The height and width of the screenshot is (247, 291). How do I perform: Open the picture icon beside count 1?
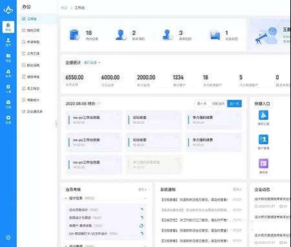(215, 35)
